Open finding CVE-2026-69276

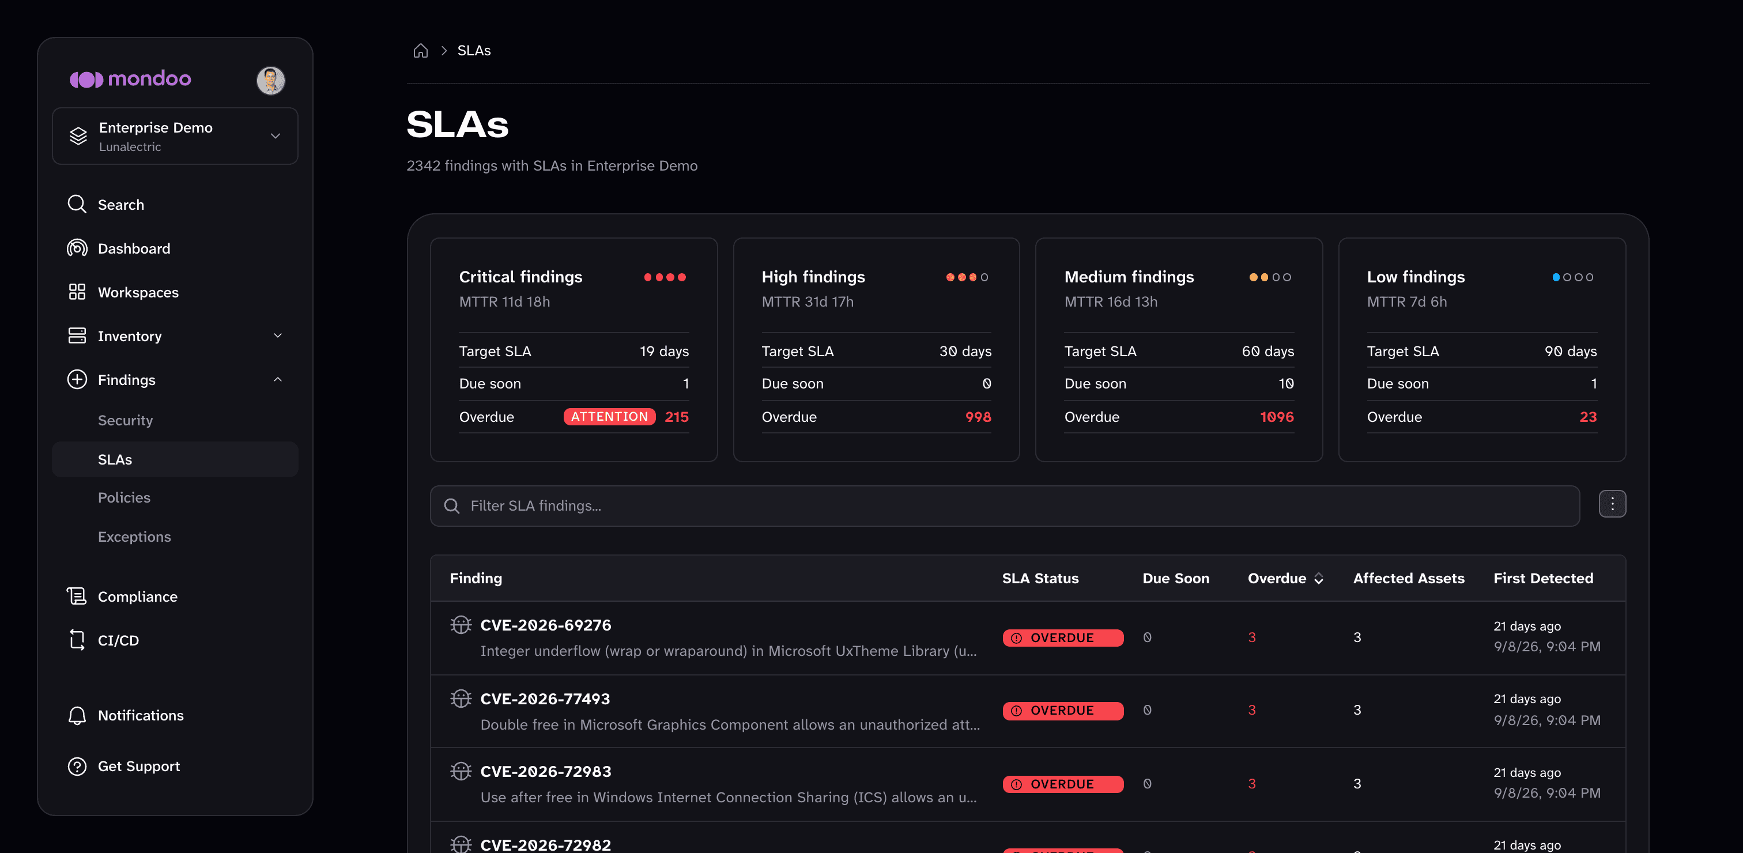click(x=545, y=625)
